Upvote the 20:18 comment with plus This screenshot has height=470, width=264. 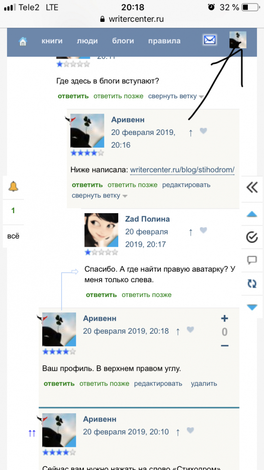[x=224, y=318]
